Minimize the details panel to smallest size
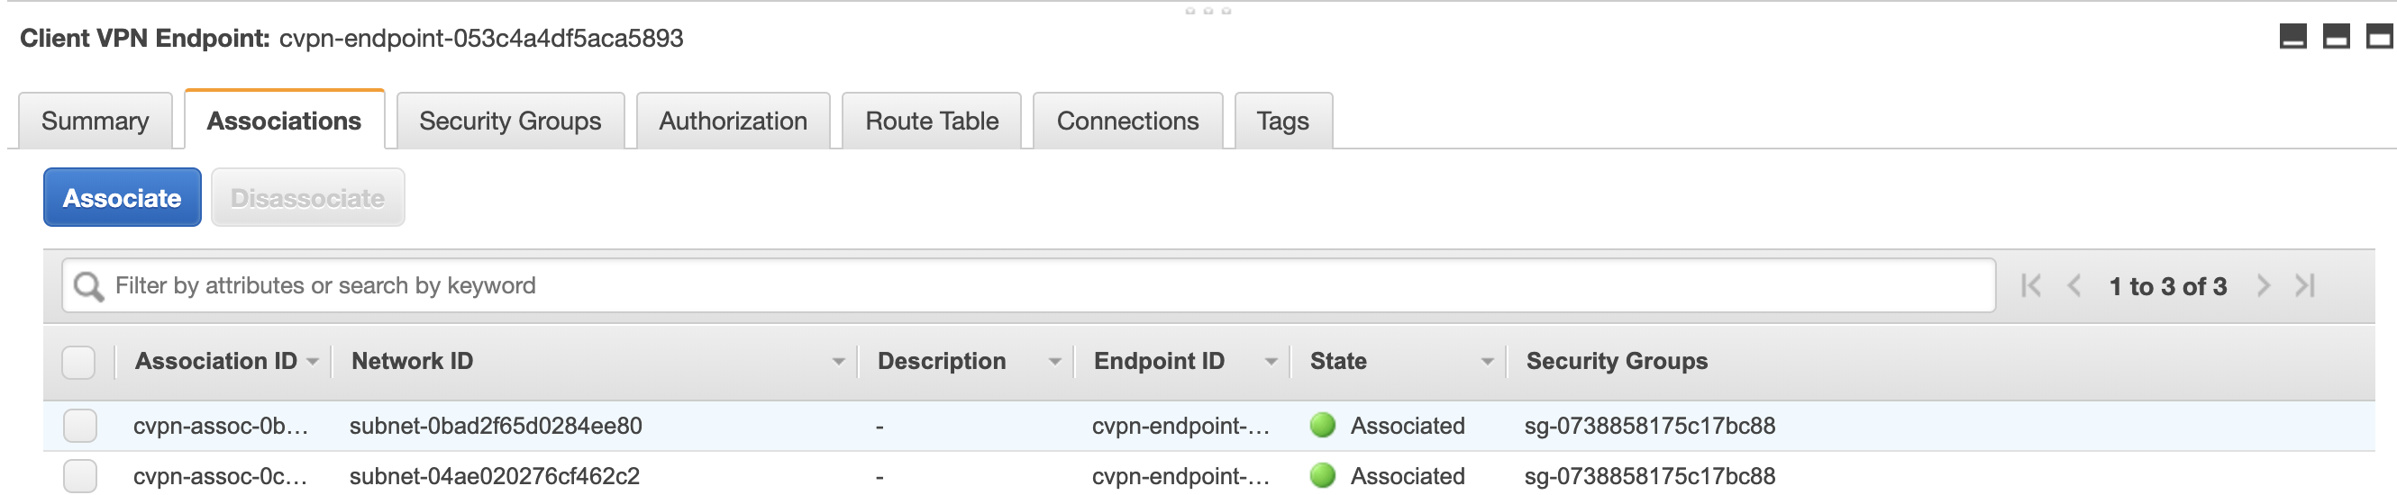 (2292, 37)
